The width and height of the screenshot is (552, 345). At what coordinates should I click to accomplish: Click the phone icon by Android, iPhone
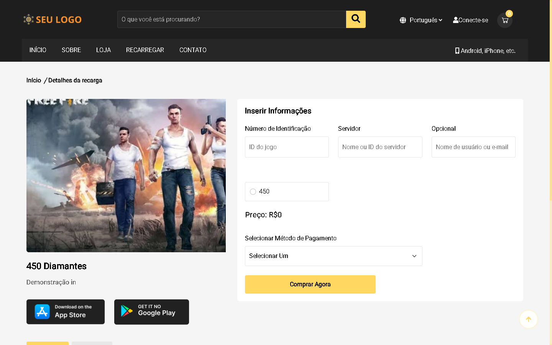pyautogui.click(x=457, y=51)
